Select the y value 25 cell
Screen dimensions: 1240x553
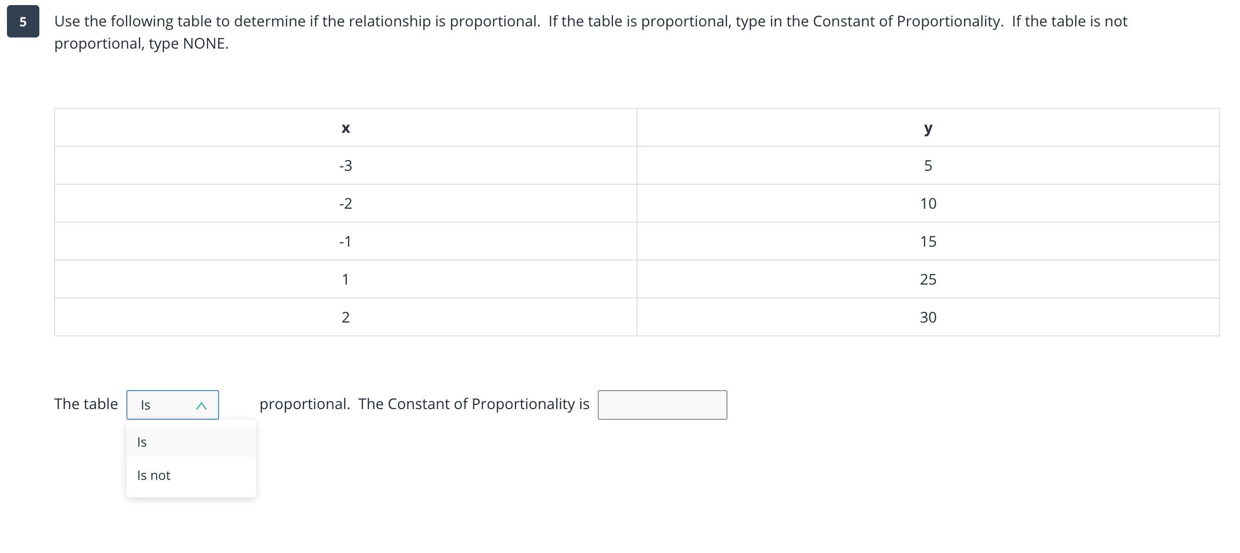(x=927, y=279)
